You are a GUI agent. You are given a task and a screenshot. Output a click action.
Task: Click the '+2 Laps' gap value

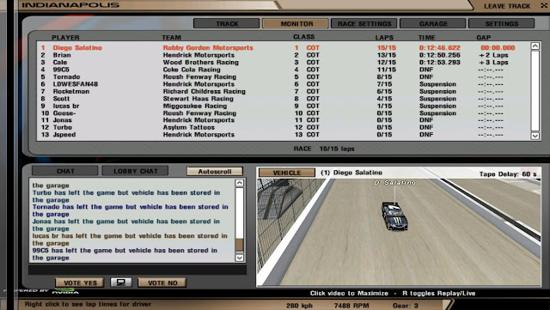click(x=493, y=55)
